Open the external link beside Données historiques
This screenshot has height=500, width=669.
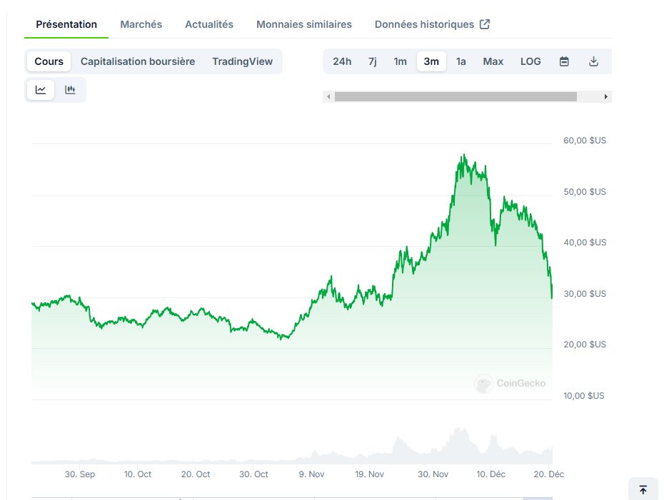pos(486,24)
